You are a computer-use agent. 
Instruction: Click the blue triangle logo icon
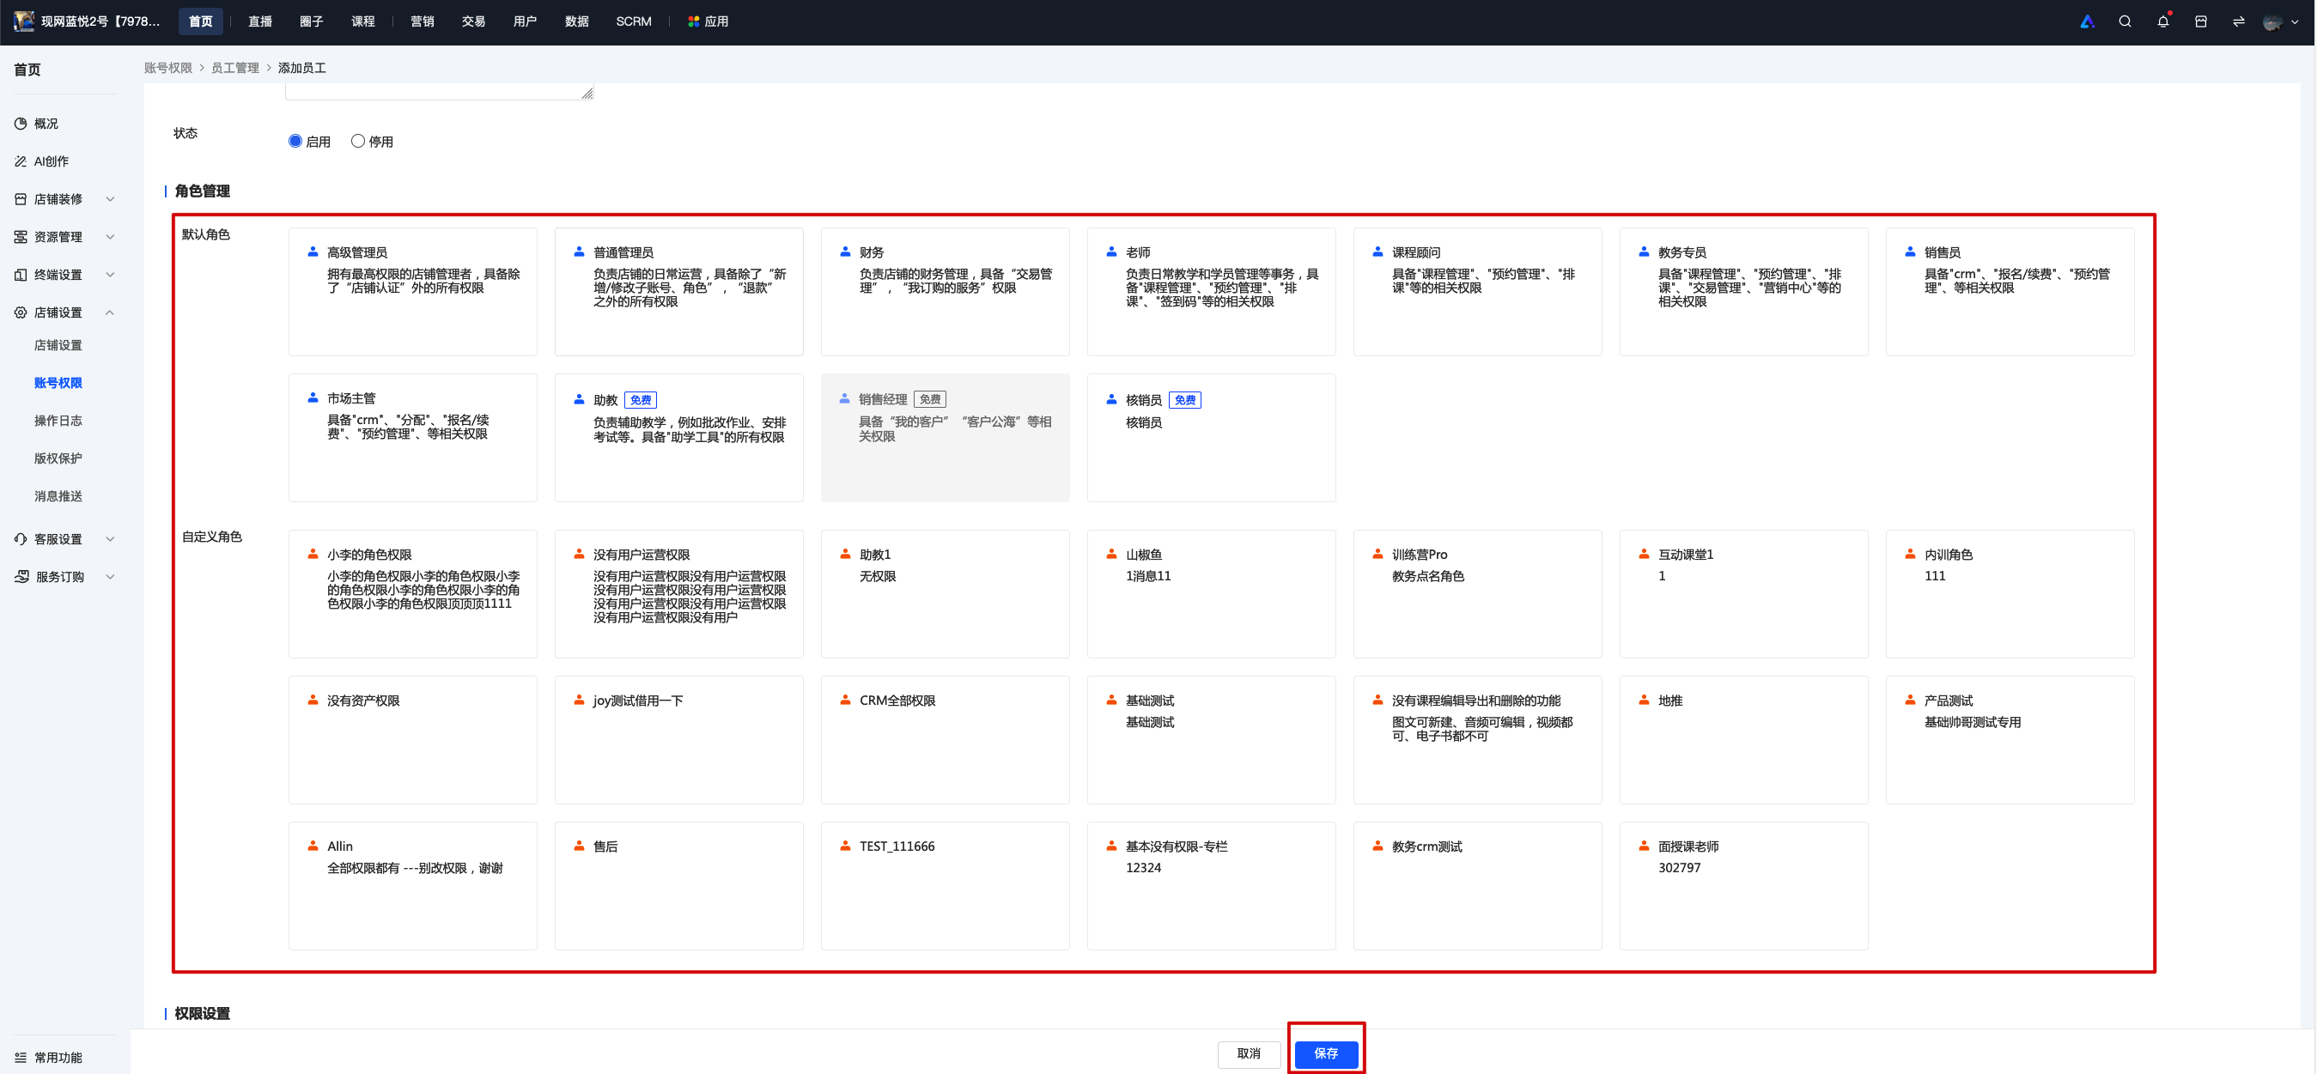[x=2087, y=21]
